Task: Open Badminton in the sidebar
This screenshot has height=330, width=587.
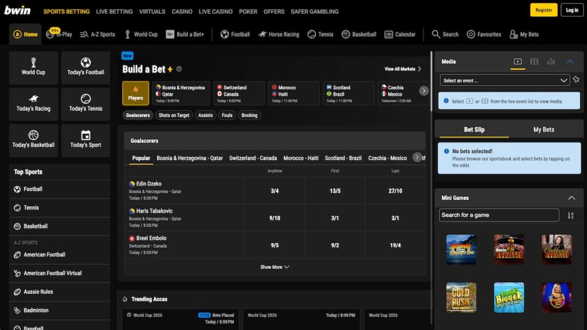Action: (x=60, y=310)
